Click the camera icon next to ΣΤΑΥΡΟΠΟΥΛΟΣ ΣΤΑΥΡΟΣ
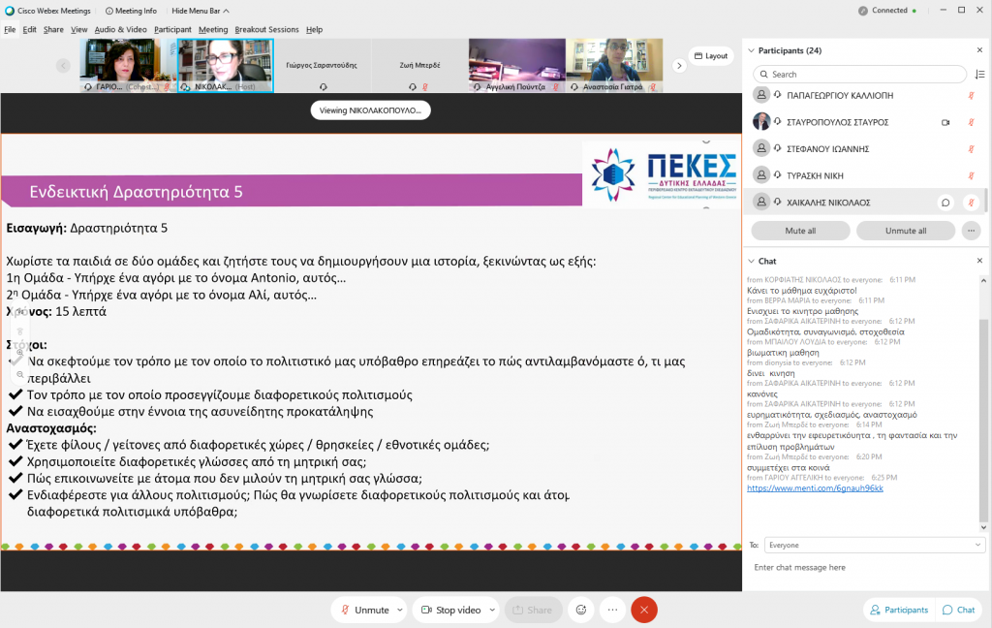Viewport: 992px width, 628px height. click(x=945, y=122)
